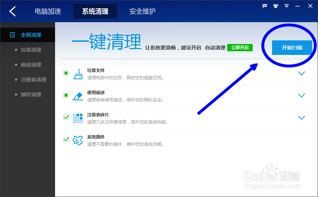
Task: Expand the 使用痕迹 row chevron
Action: (302, 96)
